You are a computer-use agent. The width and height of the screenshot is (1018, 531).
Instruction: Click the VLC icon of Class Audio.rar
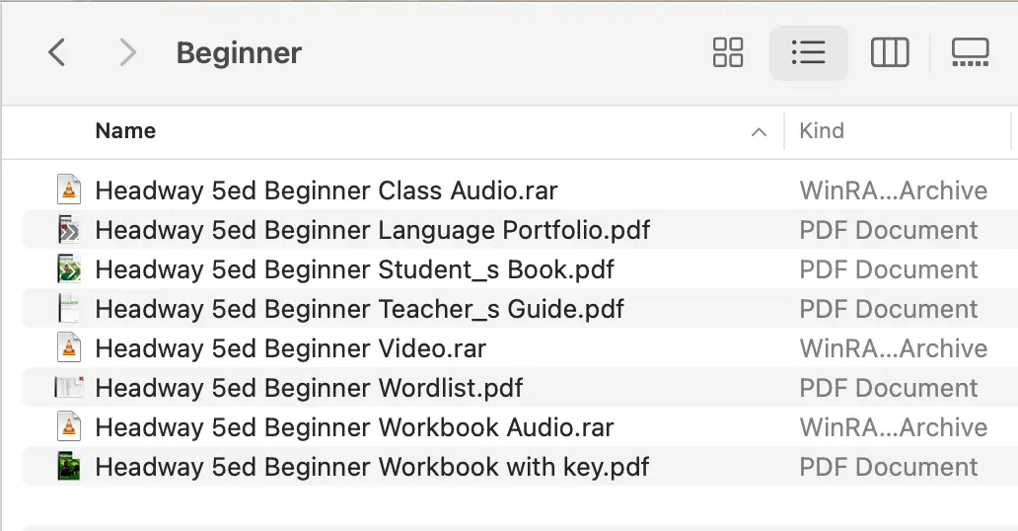69,190
